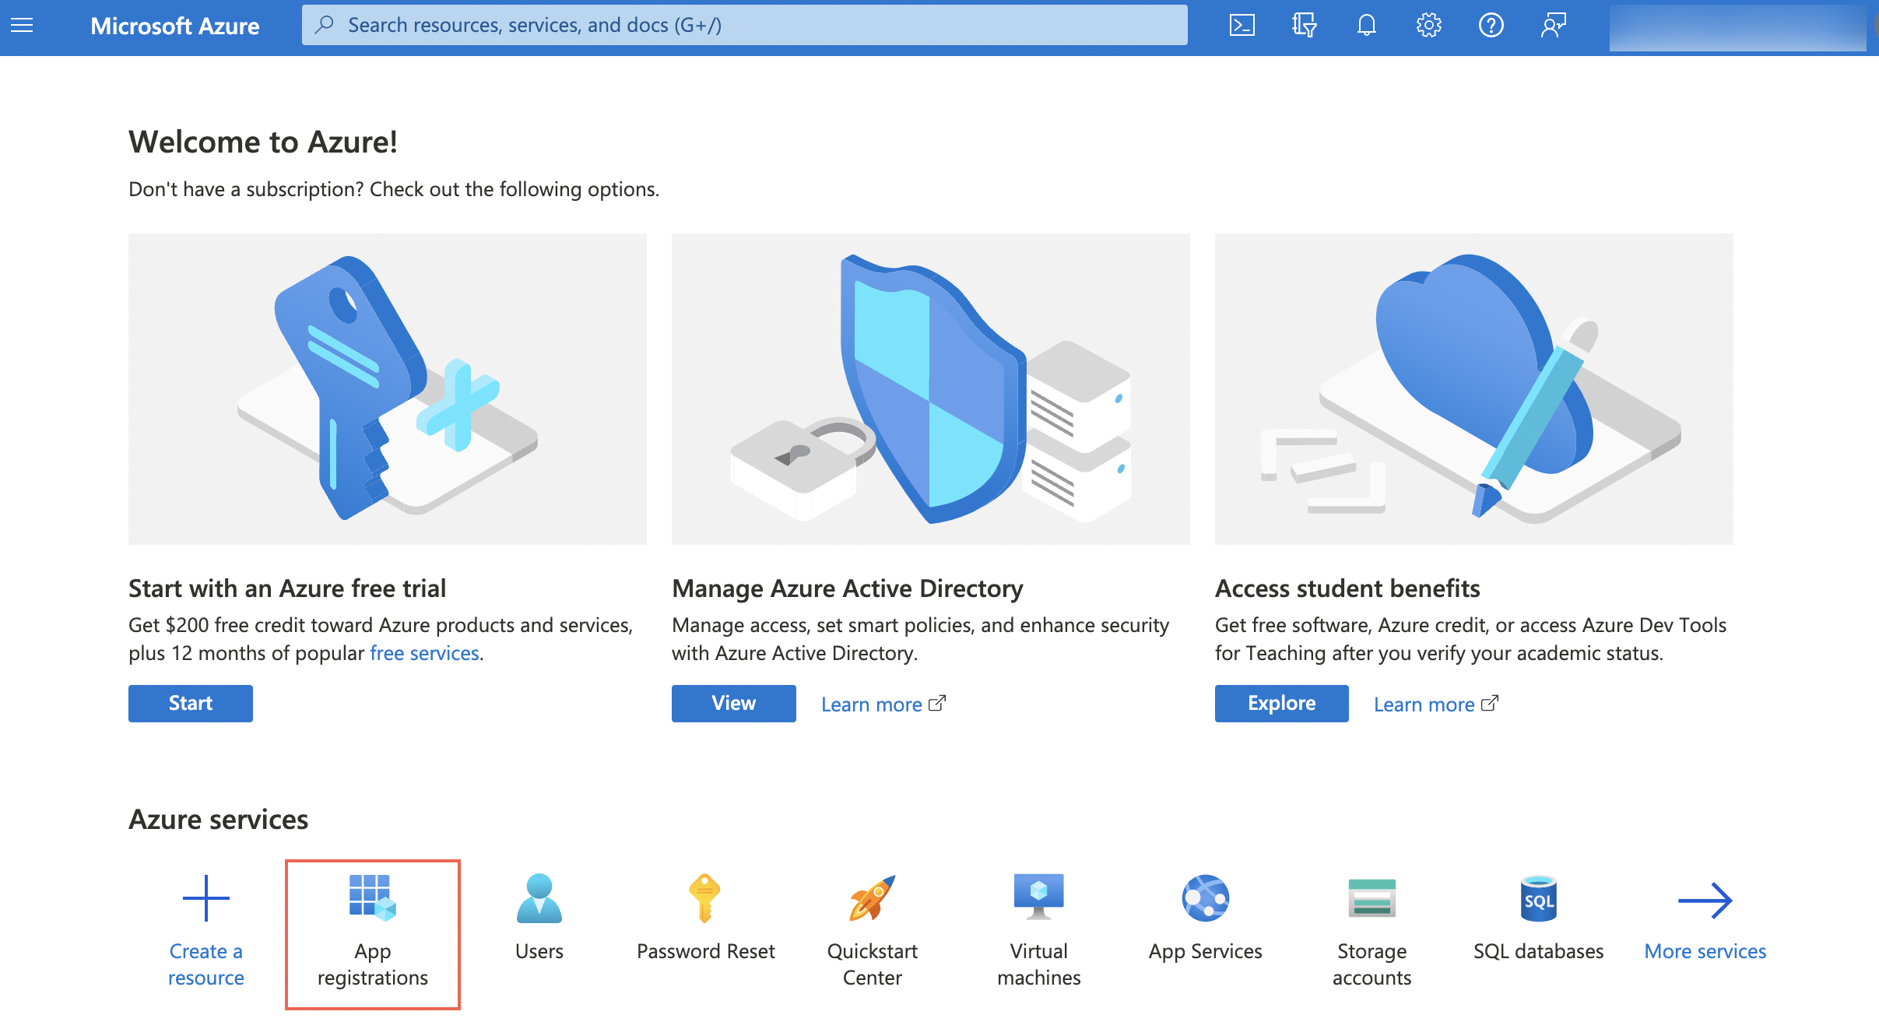
Task: Click the "Virtual machines" label text
Action: (1039, 964)
